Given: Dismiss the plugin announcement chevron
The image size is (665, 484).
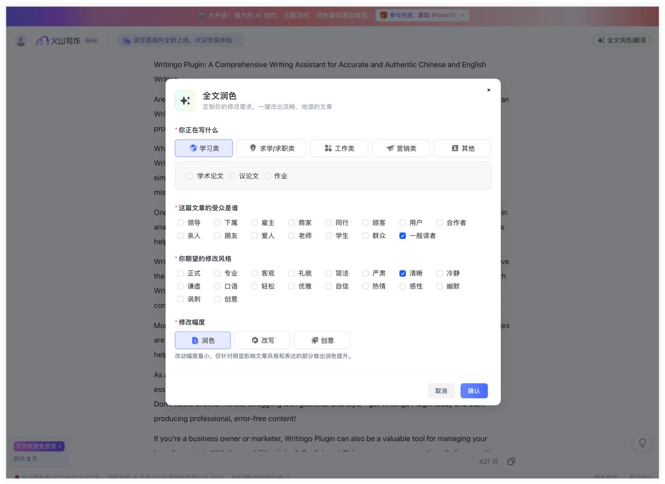Looking at the screenshot, I should (237, 41).
